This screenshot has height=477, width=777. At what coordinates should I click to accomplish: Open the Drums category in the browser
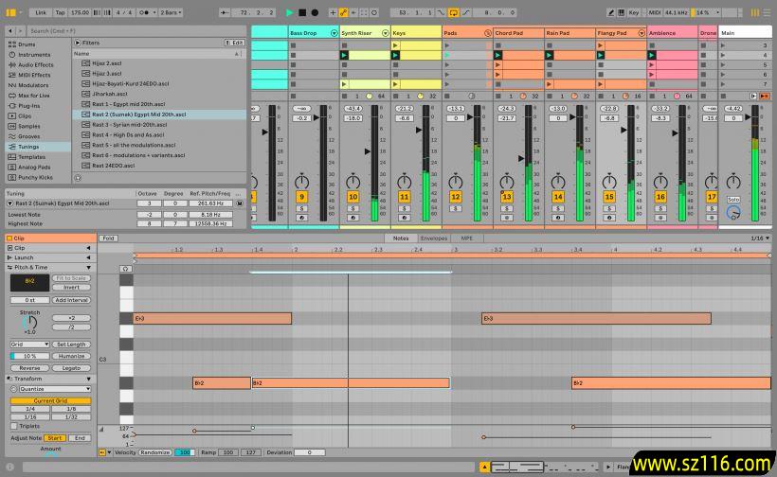coord(27,44)
